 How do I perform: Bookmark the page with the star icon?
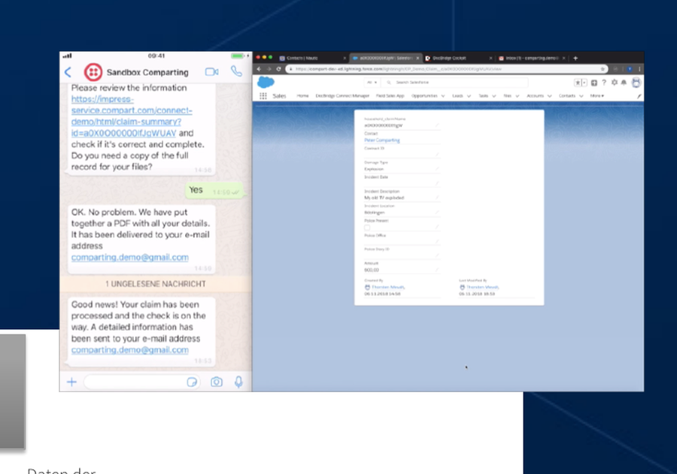(x=603, y=69)
